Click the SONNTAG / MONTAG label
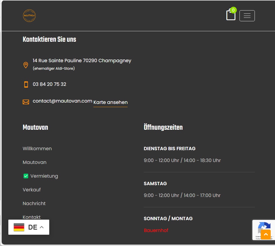Screen dimensions: 275x246 coord(168,219)
